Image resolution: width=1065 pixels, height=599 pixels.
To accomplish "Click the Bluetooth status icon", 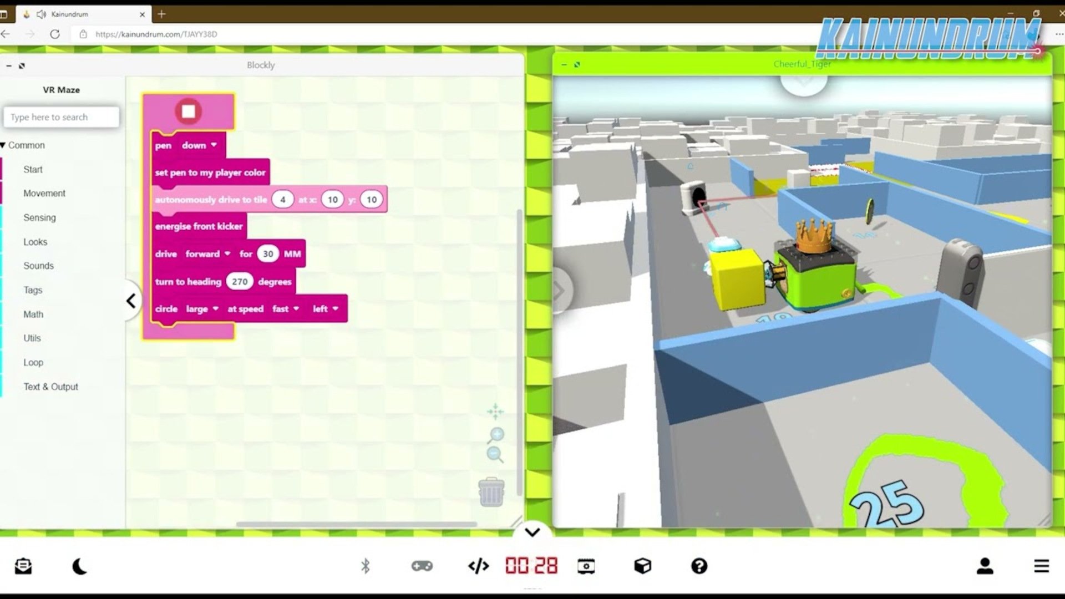I will (x=364, y=565).
